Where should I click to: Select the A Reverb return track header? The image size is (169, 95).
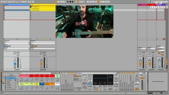click(x=142, y=5)
